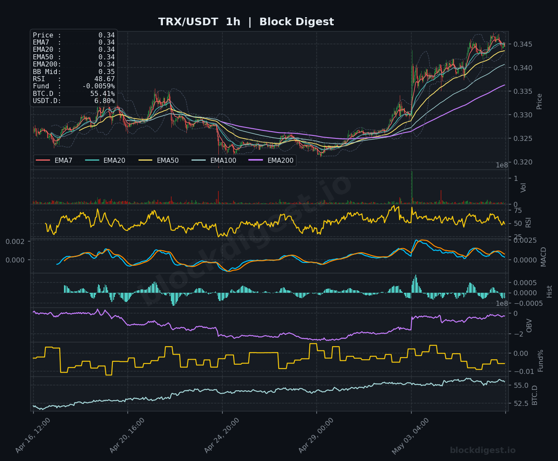Click the Price row in info box
Image resolution: width=558 pixels, height=461 pixels.
pyautogui.click(x=74, y=35)
